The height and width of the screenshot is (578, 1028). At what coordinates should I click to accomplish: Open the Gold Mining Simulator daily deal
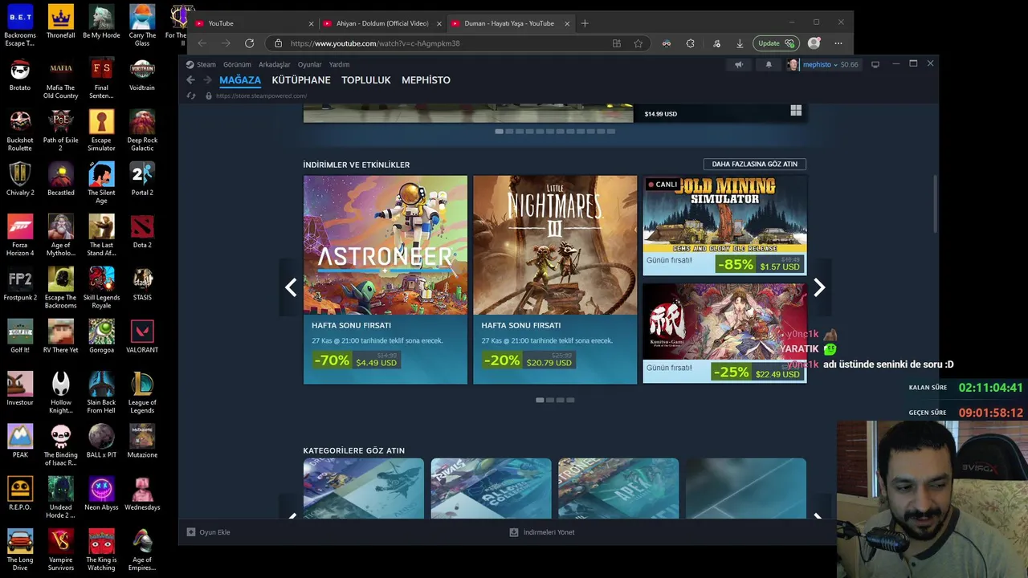[724, 226]
